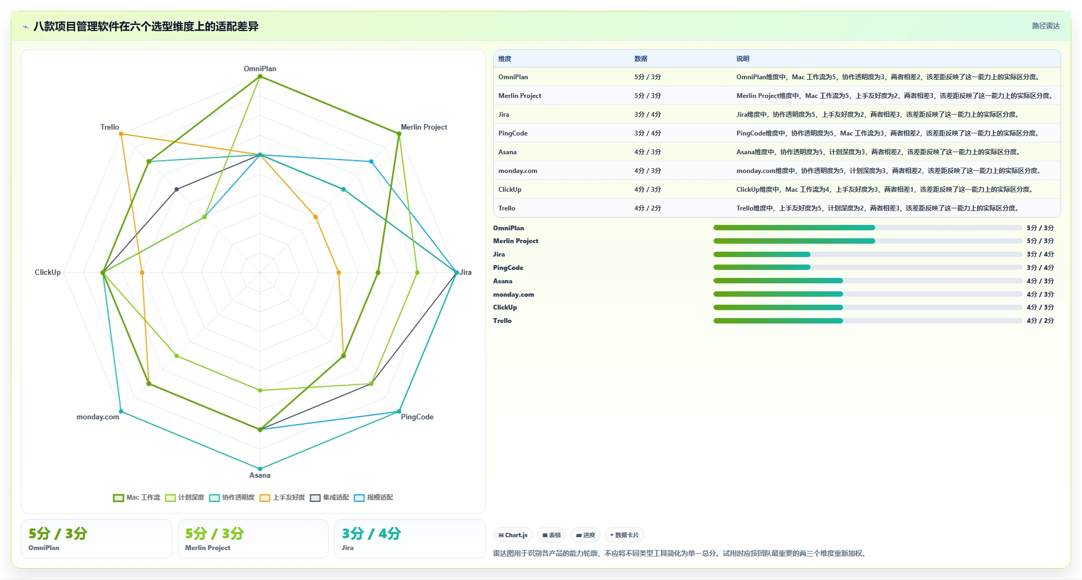Click the PingCode progress bar
This screenshot has width=1082, height=580.
click(x=868, y=267)
